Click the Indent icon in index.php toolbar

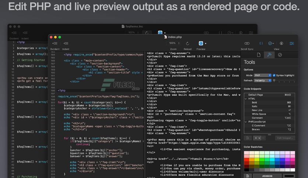click(66, 43)
